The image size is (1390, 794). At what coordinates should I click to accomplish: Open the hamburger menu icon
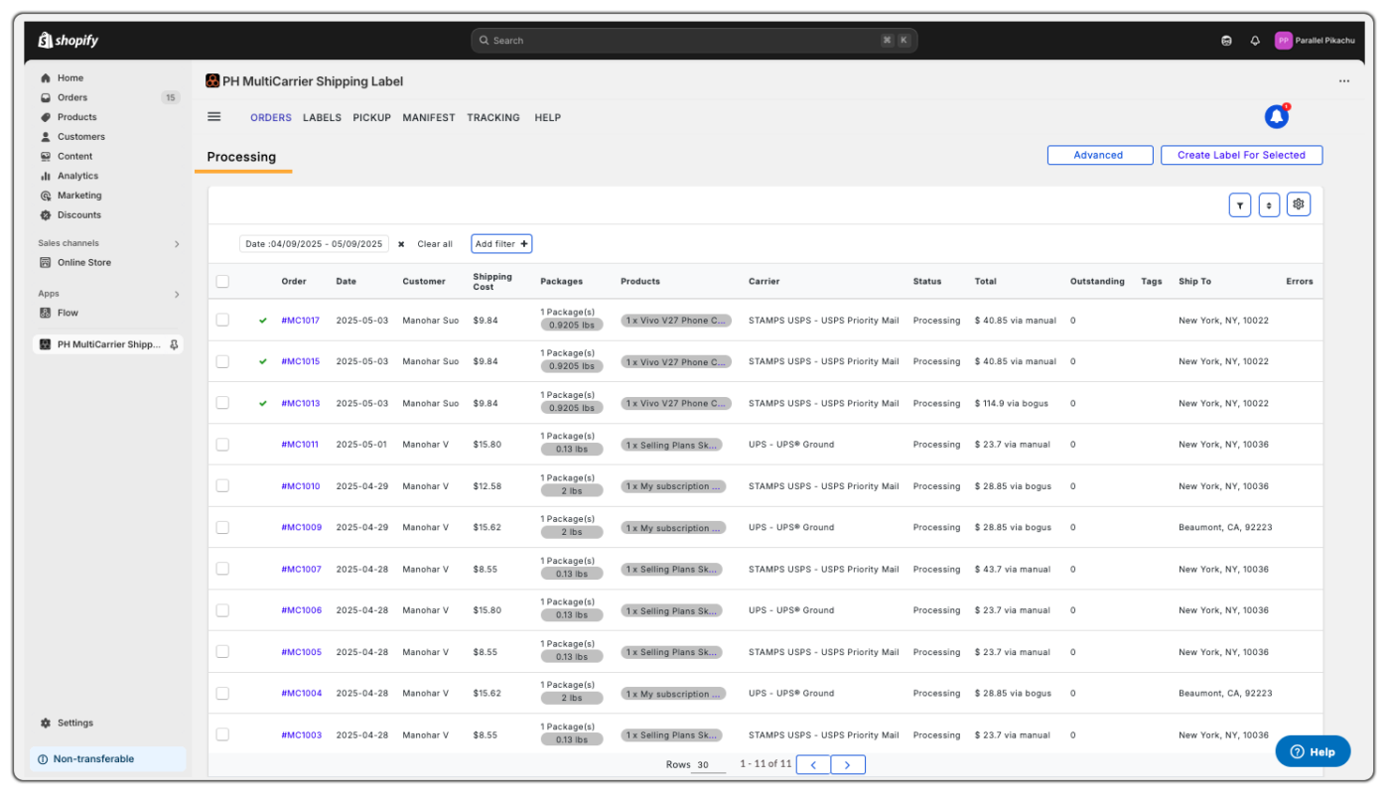click(x=213, y=116)
